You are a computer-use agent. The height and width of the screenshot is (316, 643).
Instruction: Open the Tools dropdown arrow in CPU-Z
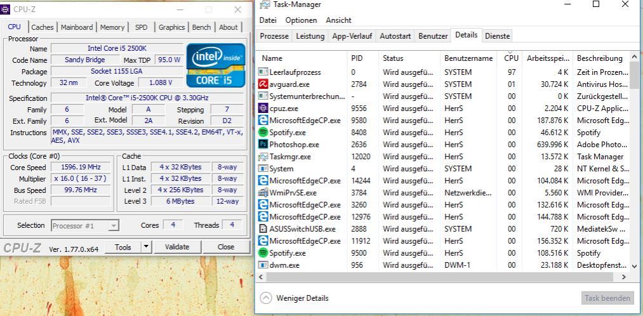pyautogui.click(x=147, y=247)
